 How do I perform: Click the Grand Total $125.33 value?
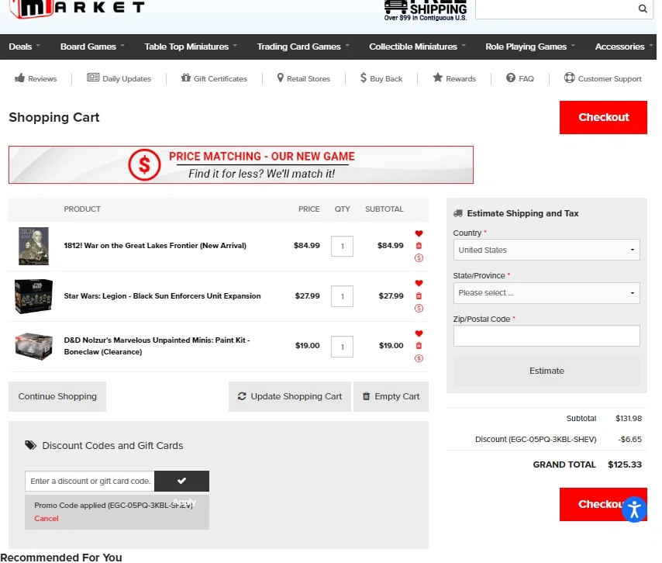(x=625, y=465)
